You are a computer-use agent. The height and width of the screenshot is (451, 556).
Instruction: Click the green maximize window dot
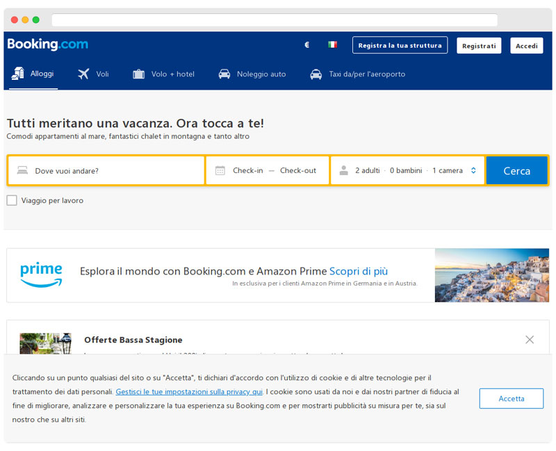(36, 20)
